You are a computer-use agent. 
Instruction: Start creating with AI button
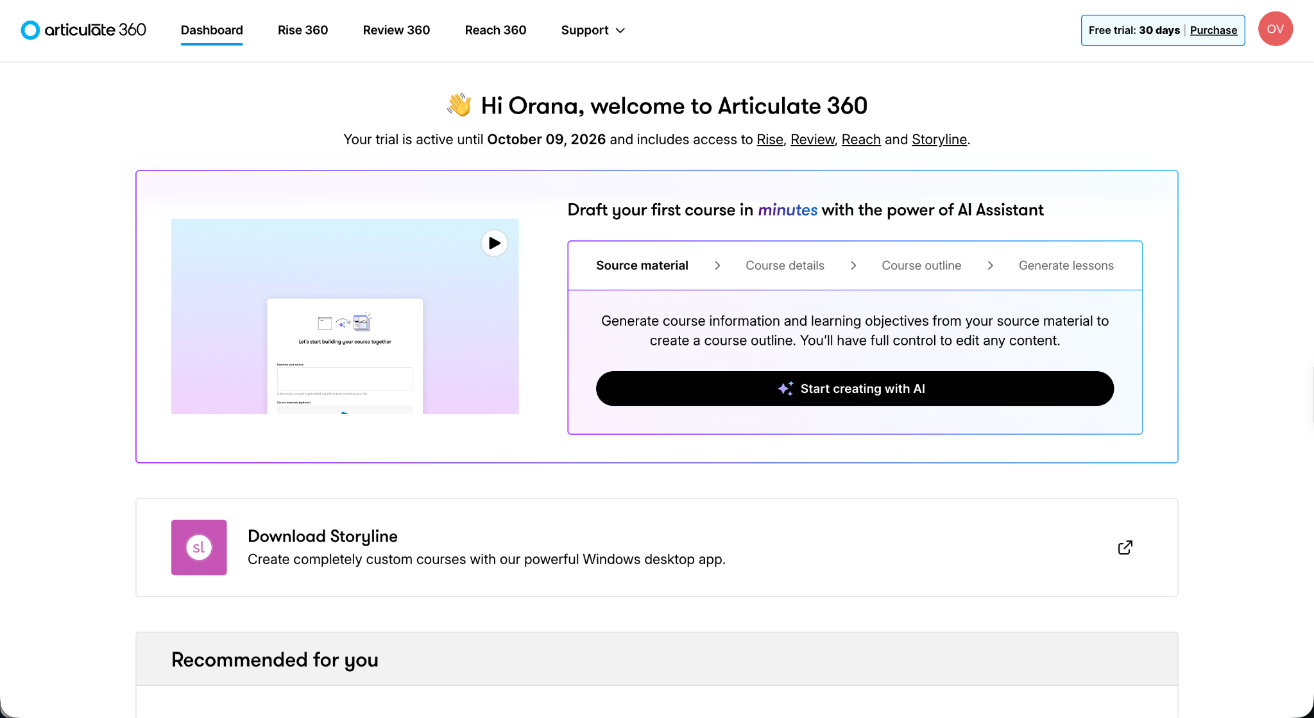pyautogui.click(x=855, y=388)
